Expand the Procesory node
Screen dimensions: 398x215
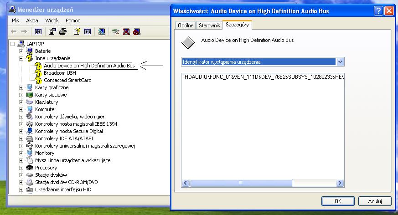pyautogui.click(x=21, y=168)
